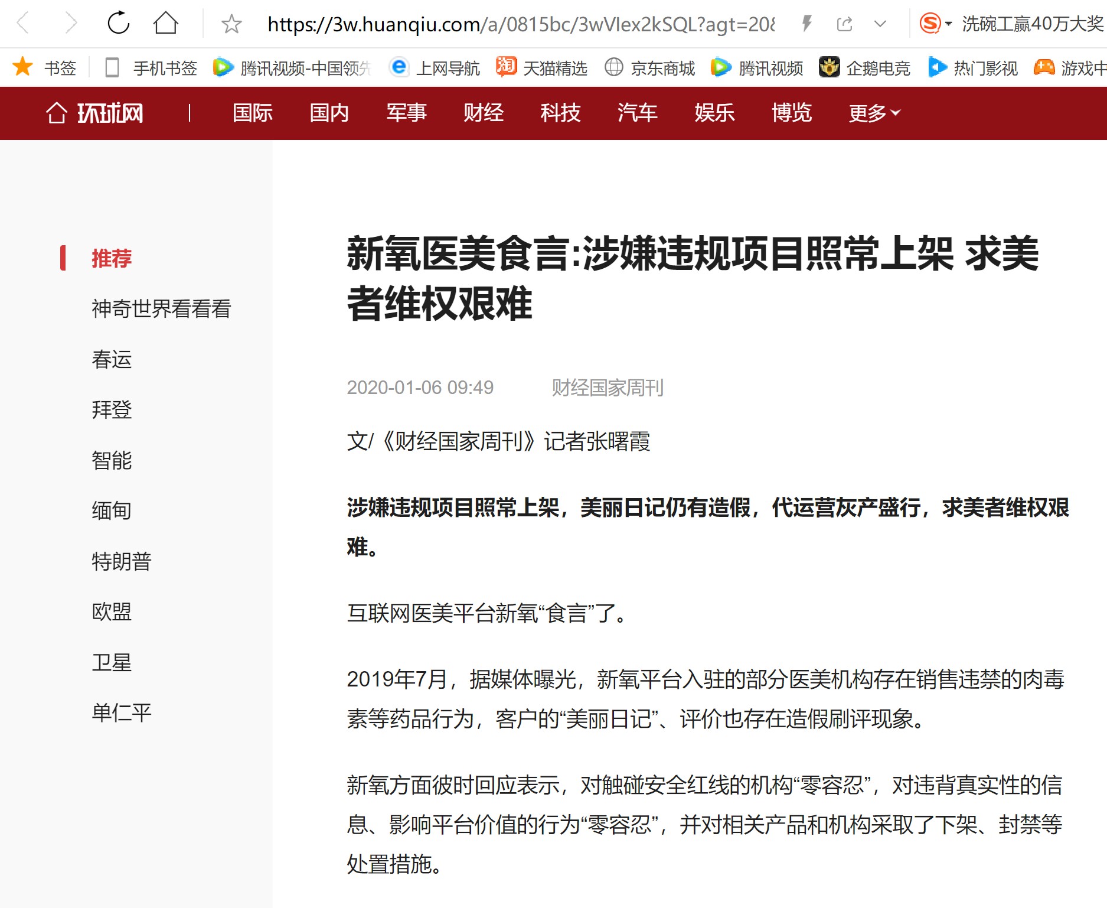
Task: Open 京东商城 bookmark
Action: click(x=650, y=68)
